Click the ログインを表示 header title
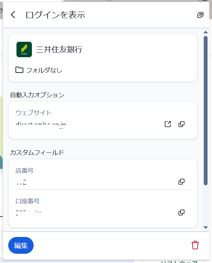Screen dimensions: 212x263 tap(55, 15)
